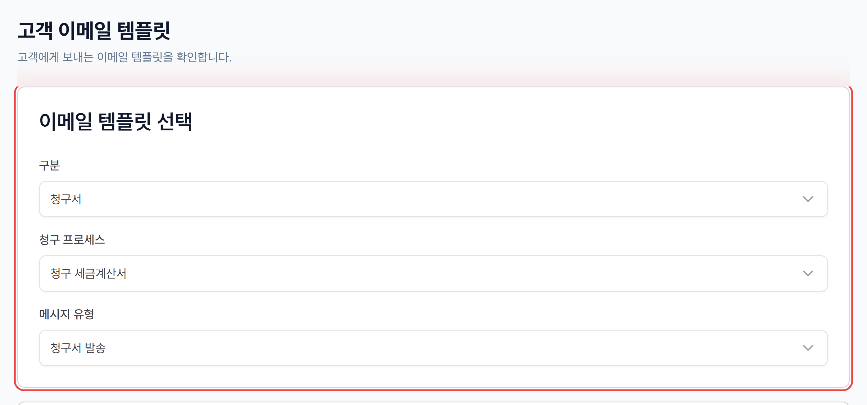Viewport: 867px width, 405px height.
Task: Click the chevron arrow in 메시지 유형 dropdown
Action: point(808,348)
